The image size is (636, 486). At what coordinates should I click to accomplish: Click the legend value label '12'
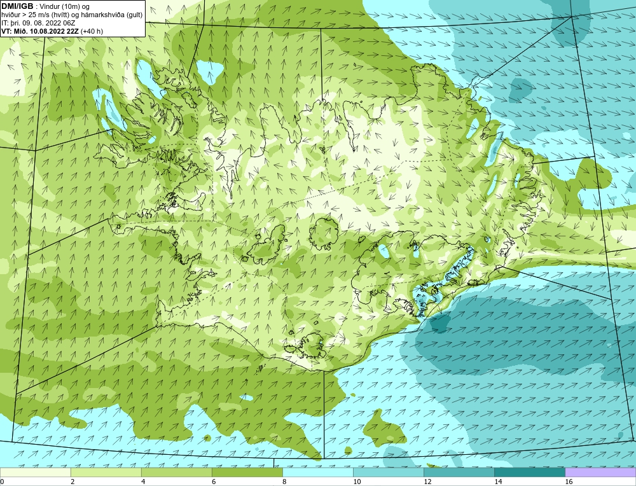[427, 482]
